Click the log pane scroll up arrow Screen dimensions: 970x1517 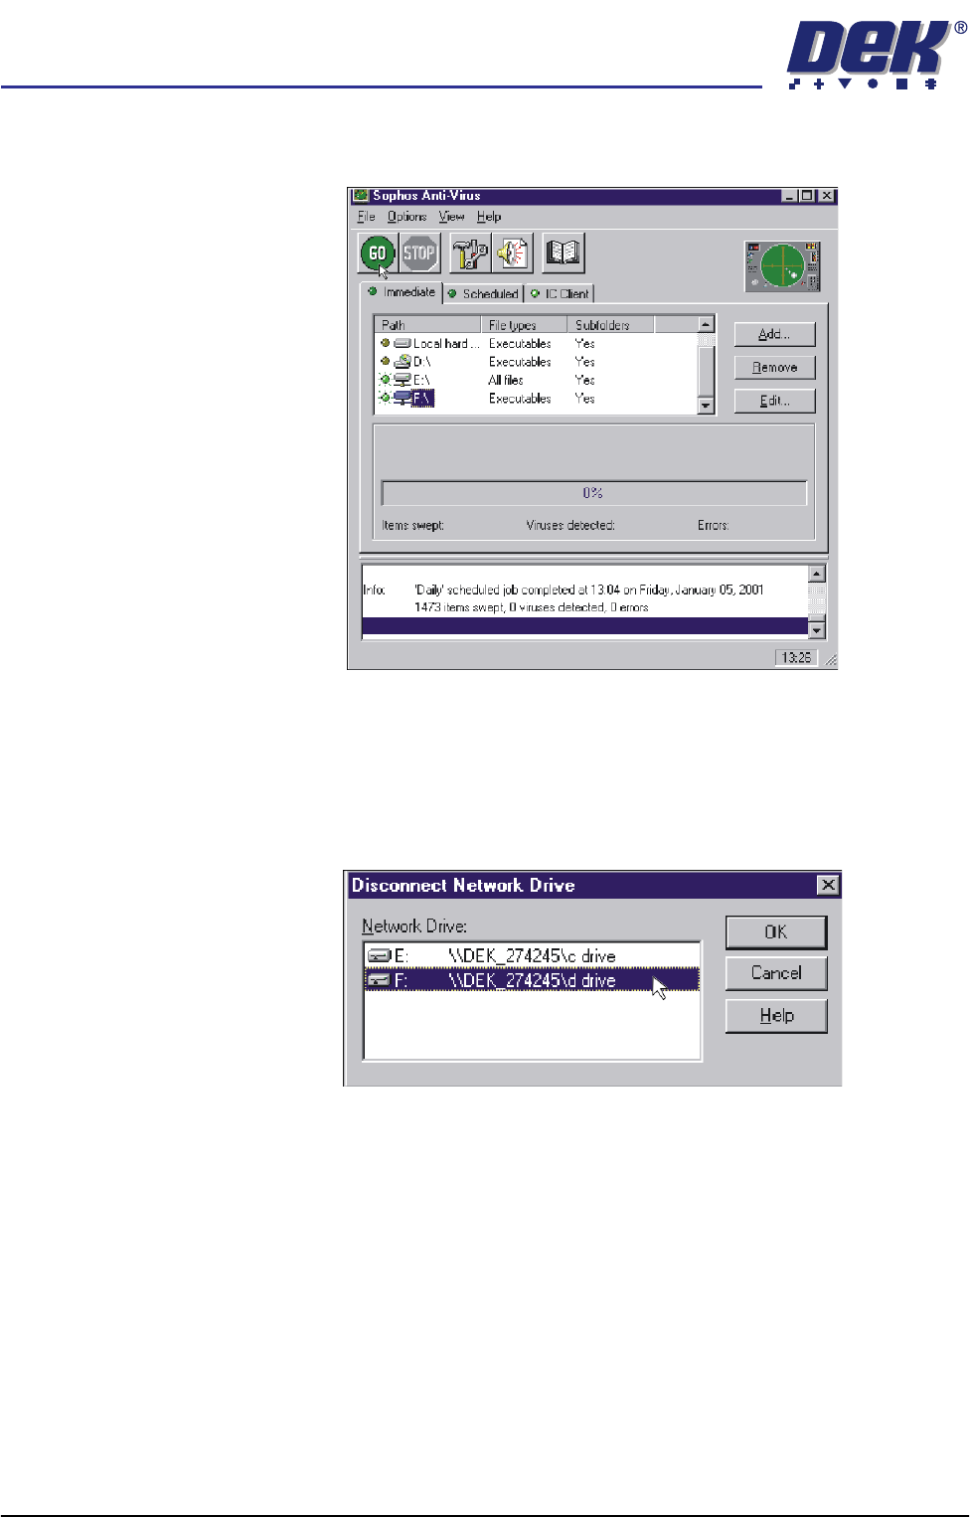point(816,575)
